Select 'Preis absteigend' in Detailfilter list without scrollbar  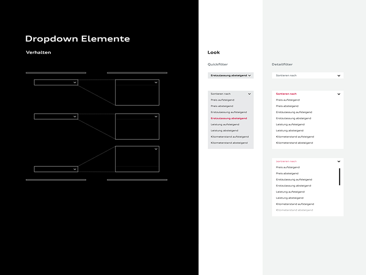287,106
